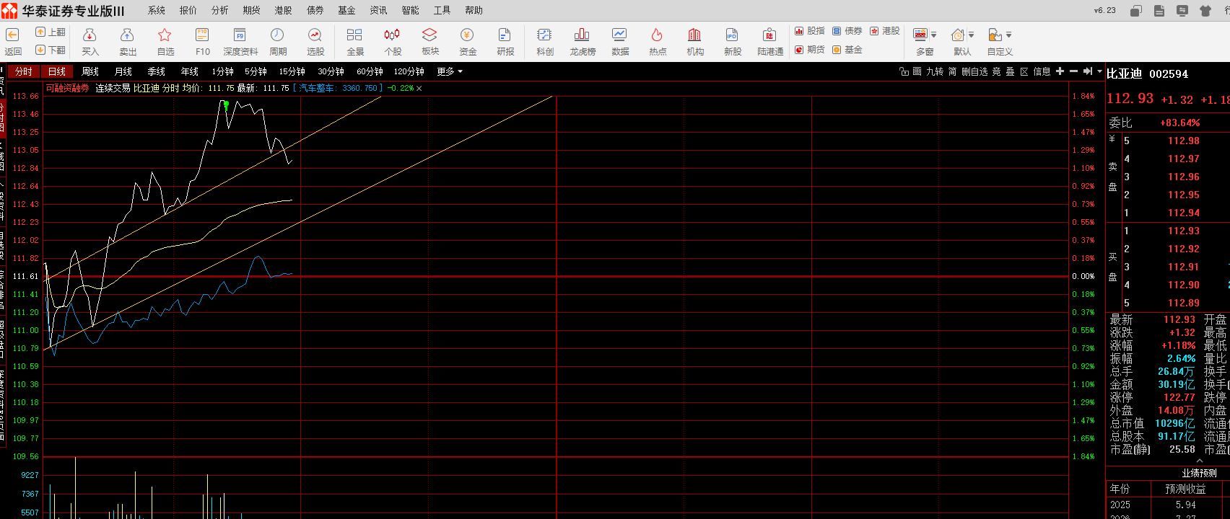
Task: Open the 多窗 dropdown arrow
Action: [934, 35]
